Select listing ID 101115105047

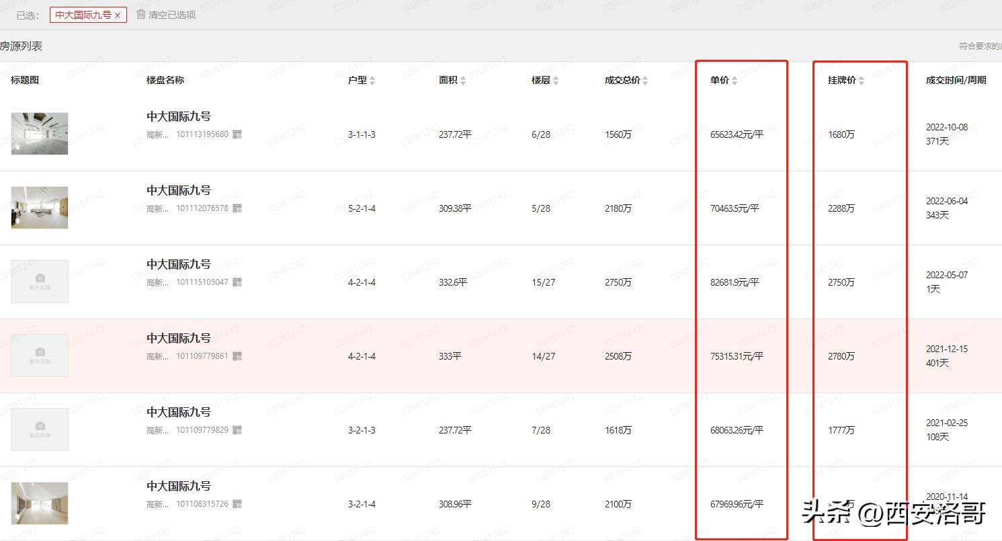(x=202, y=282)
